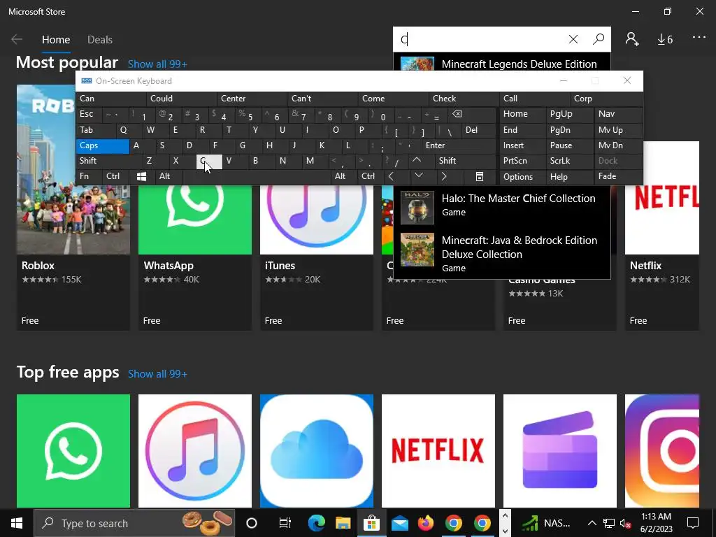Click Show all 99+ for Most popular

[x=157, y=64]
